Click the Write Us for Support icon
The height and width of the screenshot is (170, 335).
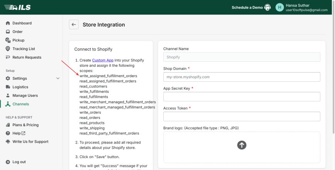point(8,142)
